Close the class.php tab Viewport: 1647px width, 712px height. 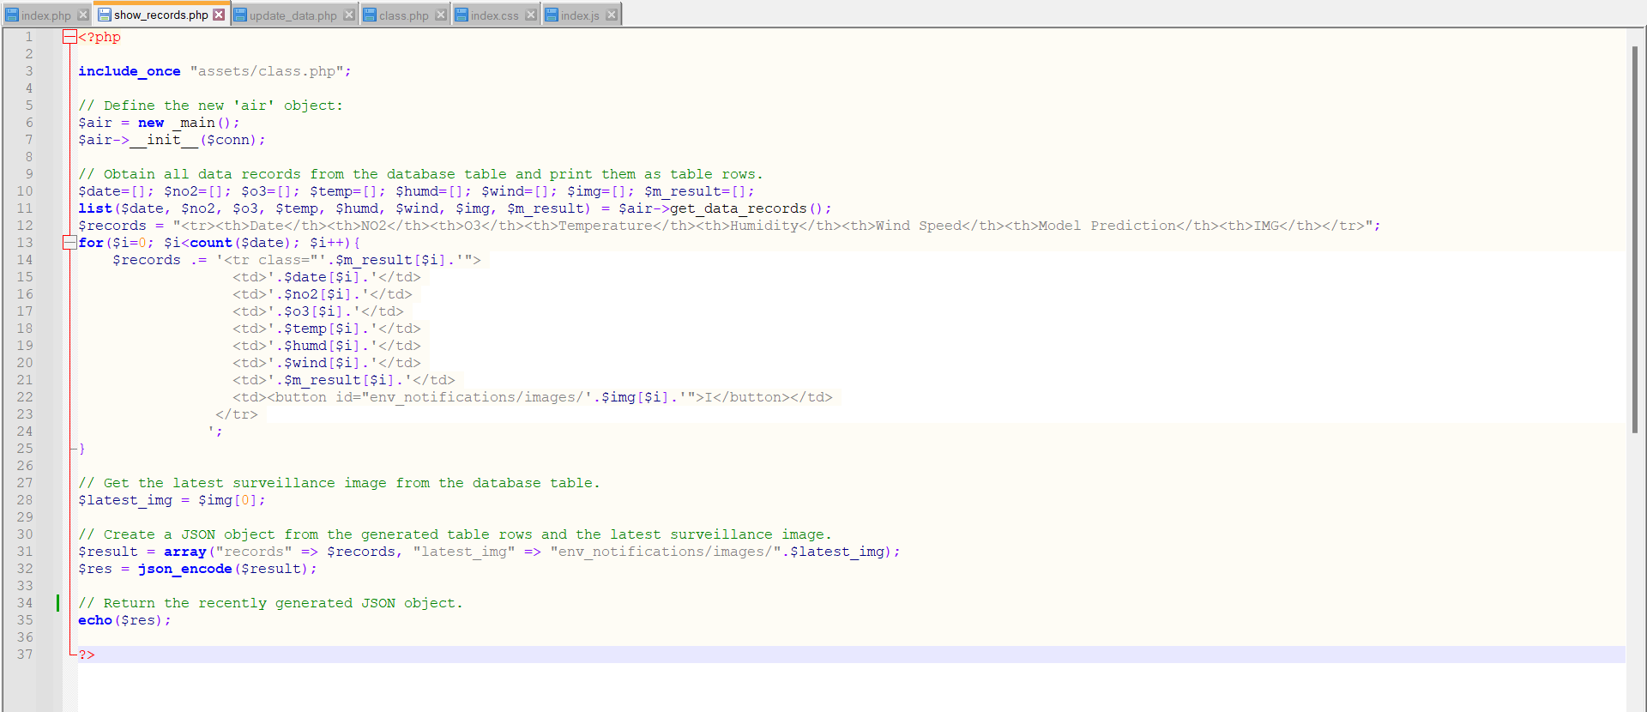click(440, 15)
